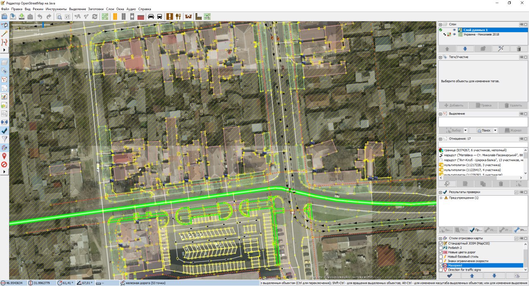This screenshot has width=529, height=286.
Task: Uncheck the Maxspeed style checkbox
Action: pos(441,265)
